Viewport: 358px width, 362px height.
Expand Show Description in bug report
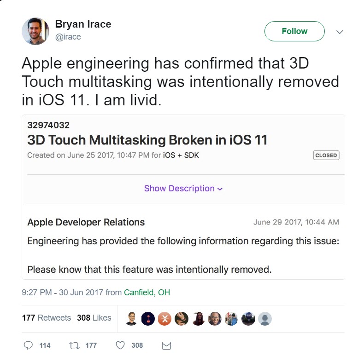(x=183, y=189)
